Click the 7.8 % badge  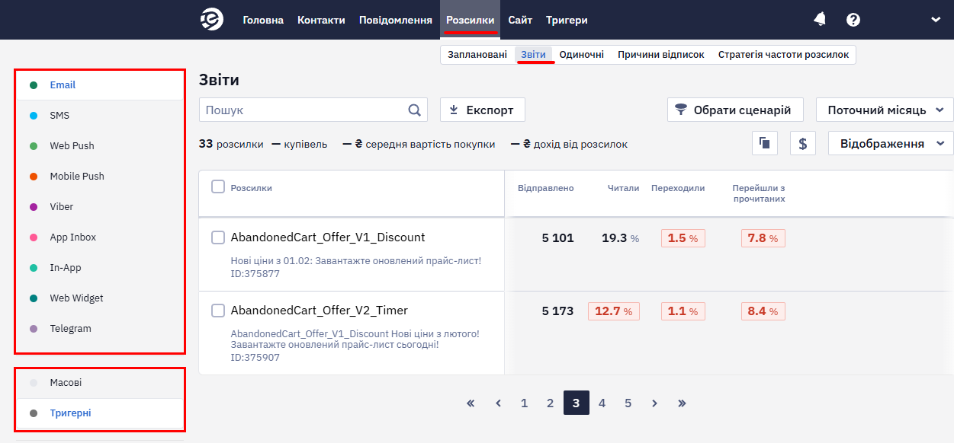763,238
